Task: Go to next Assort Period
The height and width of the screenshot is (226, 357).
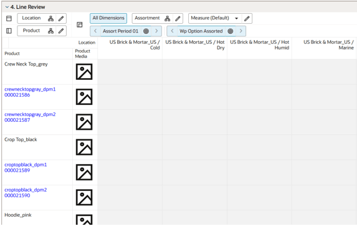Action: 156,31
